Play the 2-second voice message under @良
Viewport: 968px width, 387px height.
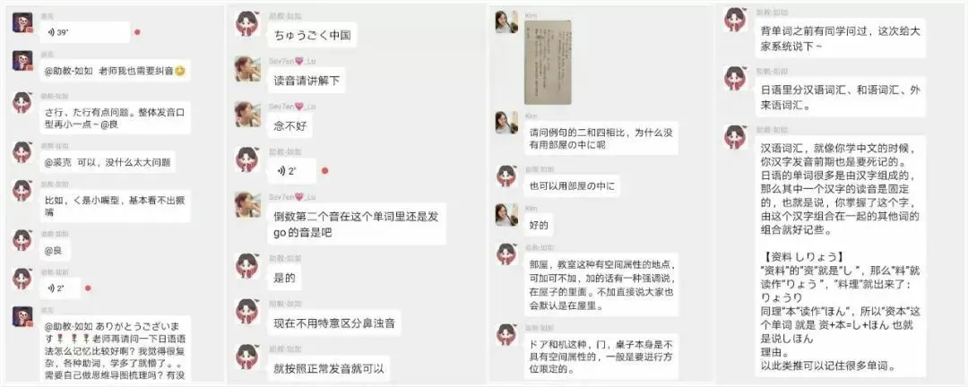[x=61, y=288]
